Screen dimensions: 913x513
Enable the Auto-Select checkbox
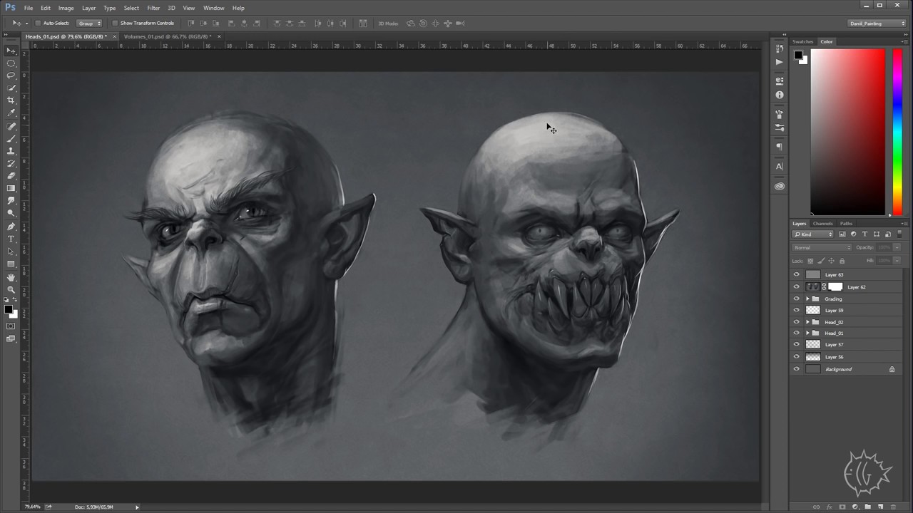38,24
